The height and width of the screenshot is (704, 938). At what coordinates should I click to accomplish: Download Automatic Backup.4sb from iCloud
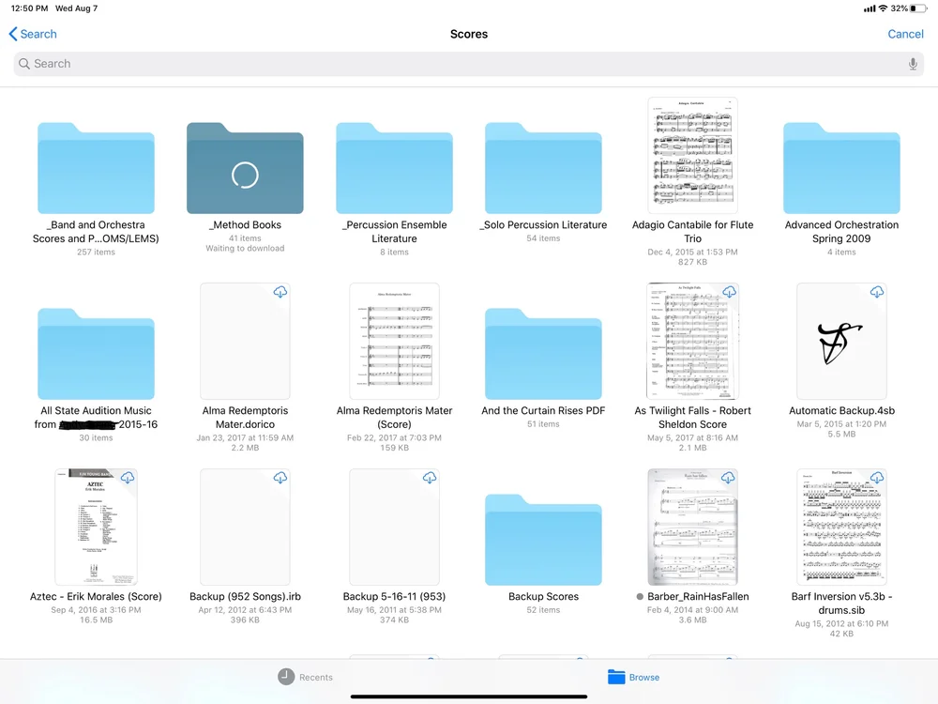point(877,292)
